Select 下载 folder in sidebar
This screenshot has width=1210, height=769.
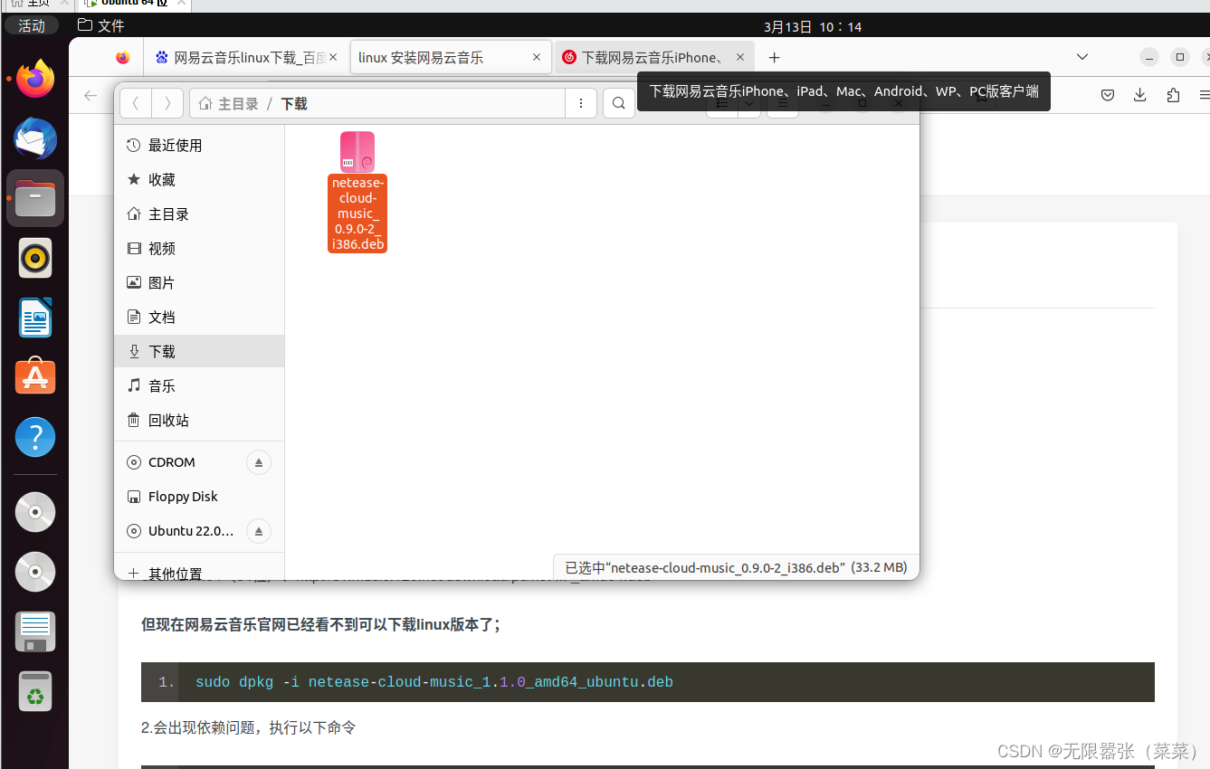(x=199, y=352)
